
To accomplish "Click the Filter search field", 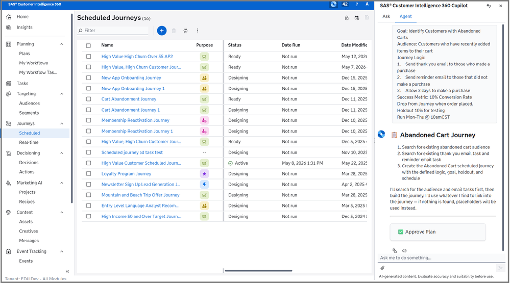I will point(112,31).
